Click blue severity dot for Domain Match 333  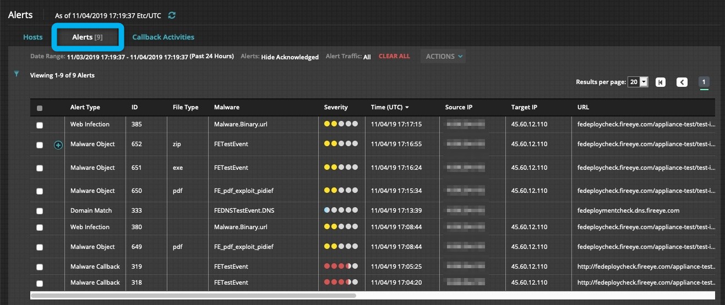click(x=327, y=210)
